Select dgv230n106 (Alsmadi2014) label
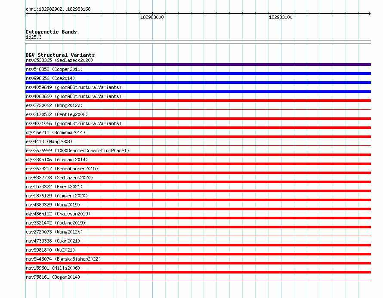Image resolution: width=383 pixels, height=298 pixels. click(x=57, y=160)
